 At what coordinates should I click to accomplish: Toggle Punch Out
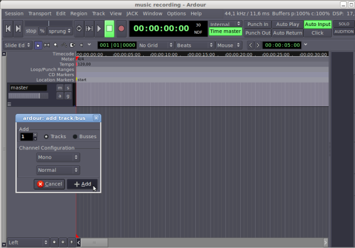257,33
